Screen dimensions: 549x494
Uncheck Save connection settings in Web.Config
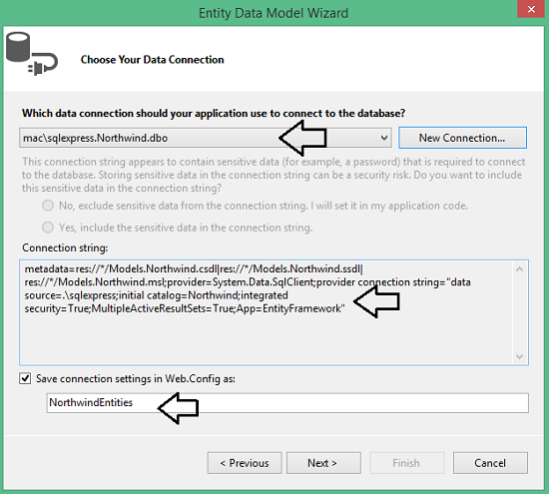pos(25,378)
